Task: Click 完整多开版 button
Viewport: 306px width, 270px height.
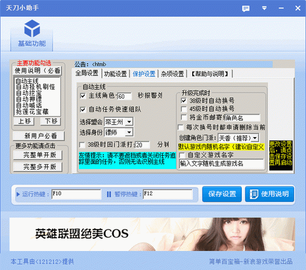Action: 38,167
